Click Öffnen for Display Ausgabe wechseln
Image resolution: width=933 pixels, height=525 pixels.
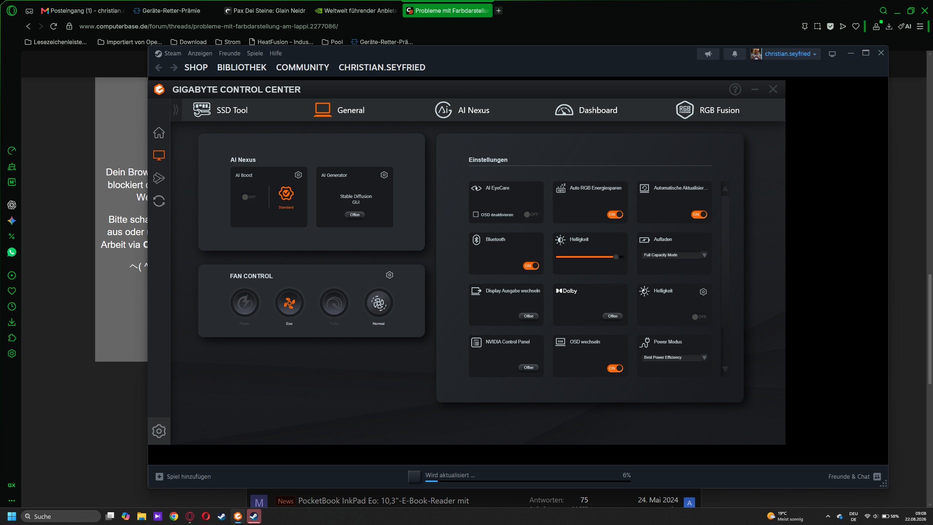tap(528, 316)
